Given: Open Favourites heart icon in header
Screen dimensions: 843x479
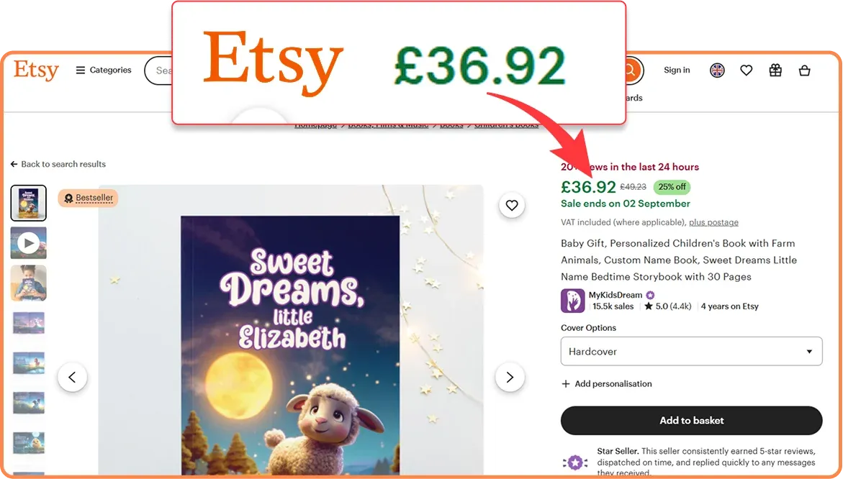Looking at the screenshot, I should click(747, 70).
